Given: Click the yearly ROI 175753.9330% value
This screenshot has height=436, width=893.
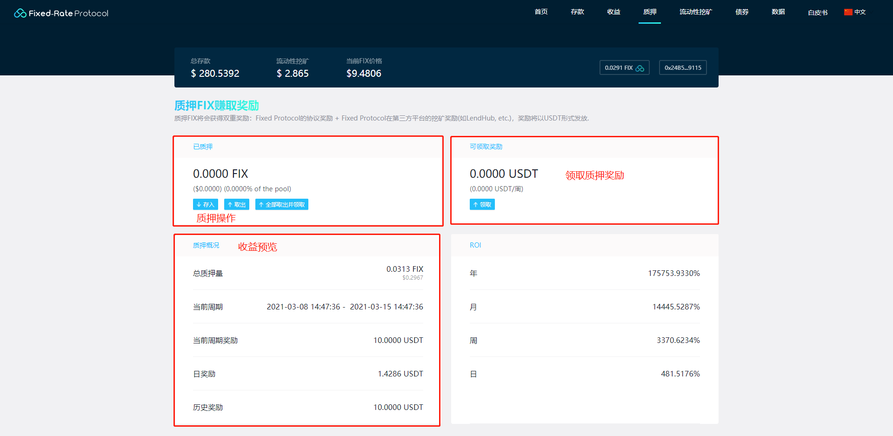Looking at the screenshot, I should (x=674, y=273).
